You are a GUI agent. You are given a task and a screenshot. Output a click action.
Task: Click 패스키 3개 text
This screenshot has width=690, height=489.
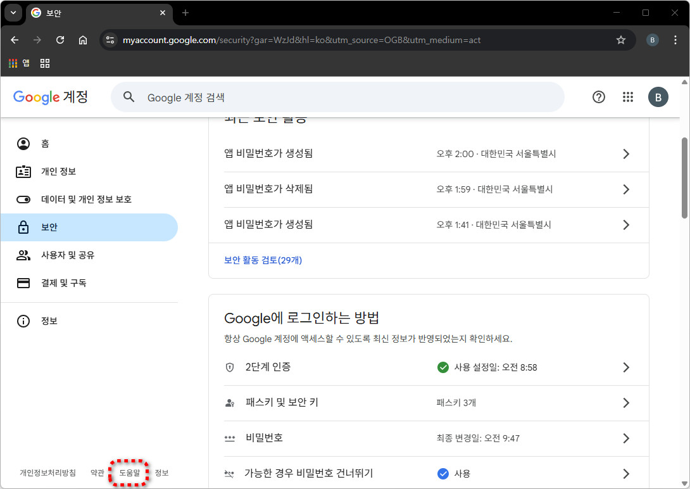456,403
